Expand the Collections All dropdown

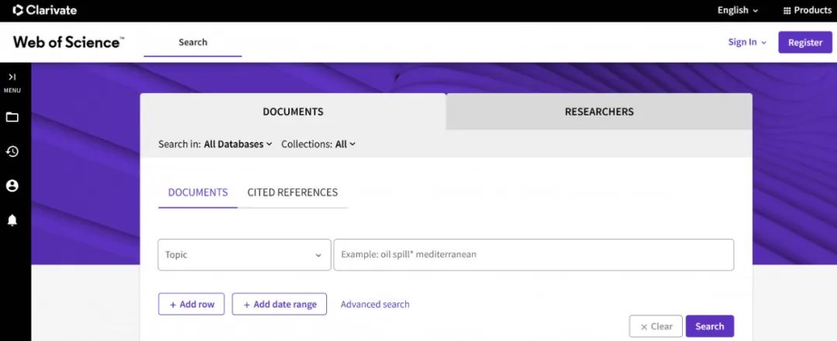(x=346, y=144)
